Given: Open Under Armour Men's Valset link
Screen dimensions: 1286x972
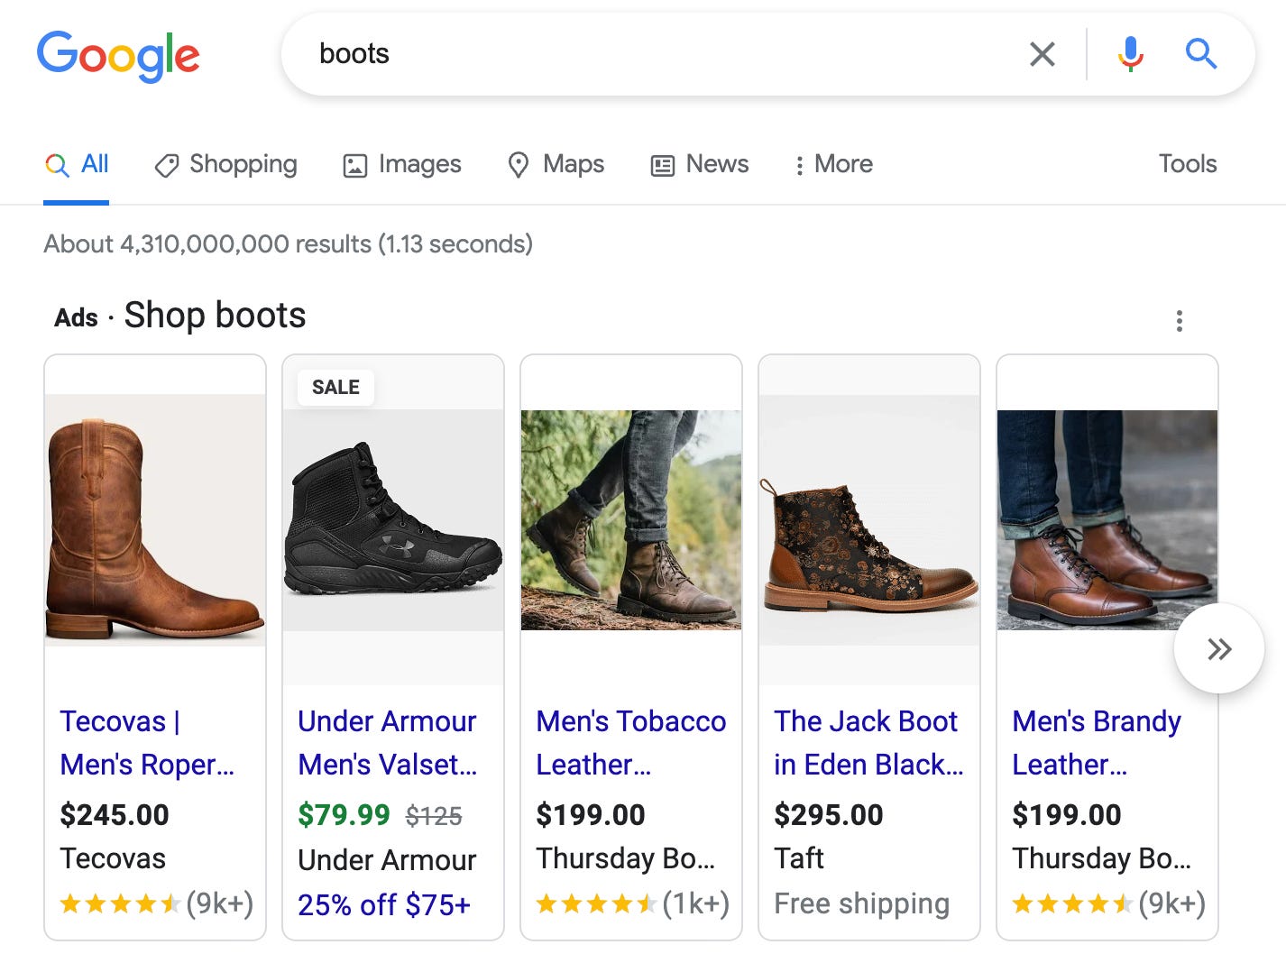Looking at the screenshot, I should coord(388,743).
